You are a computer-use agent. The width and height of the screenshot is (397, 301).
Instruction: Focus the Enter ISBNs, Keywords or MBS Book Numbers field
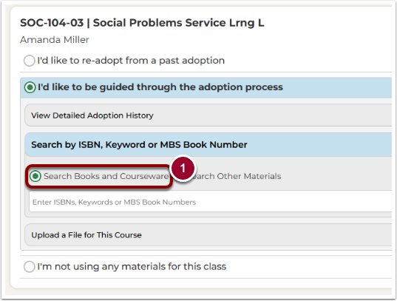point(211,202)
